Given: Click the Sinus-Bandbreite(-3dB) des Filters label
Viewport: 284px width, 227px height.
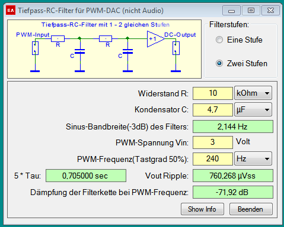Looking at the screenshot, I should click(127, 127).
